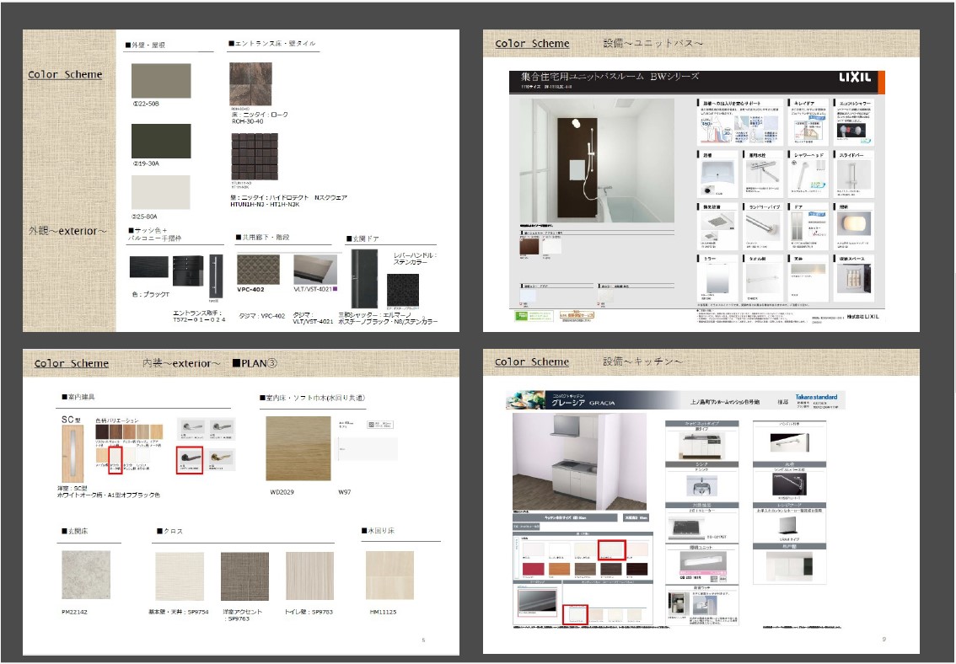Viewport: 956px width, 664px height.
Task: Select the PM22142 entrance floor swatch
Action: (x=85, y=575)
